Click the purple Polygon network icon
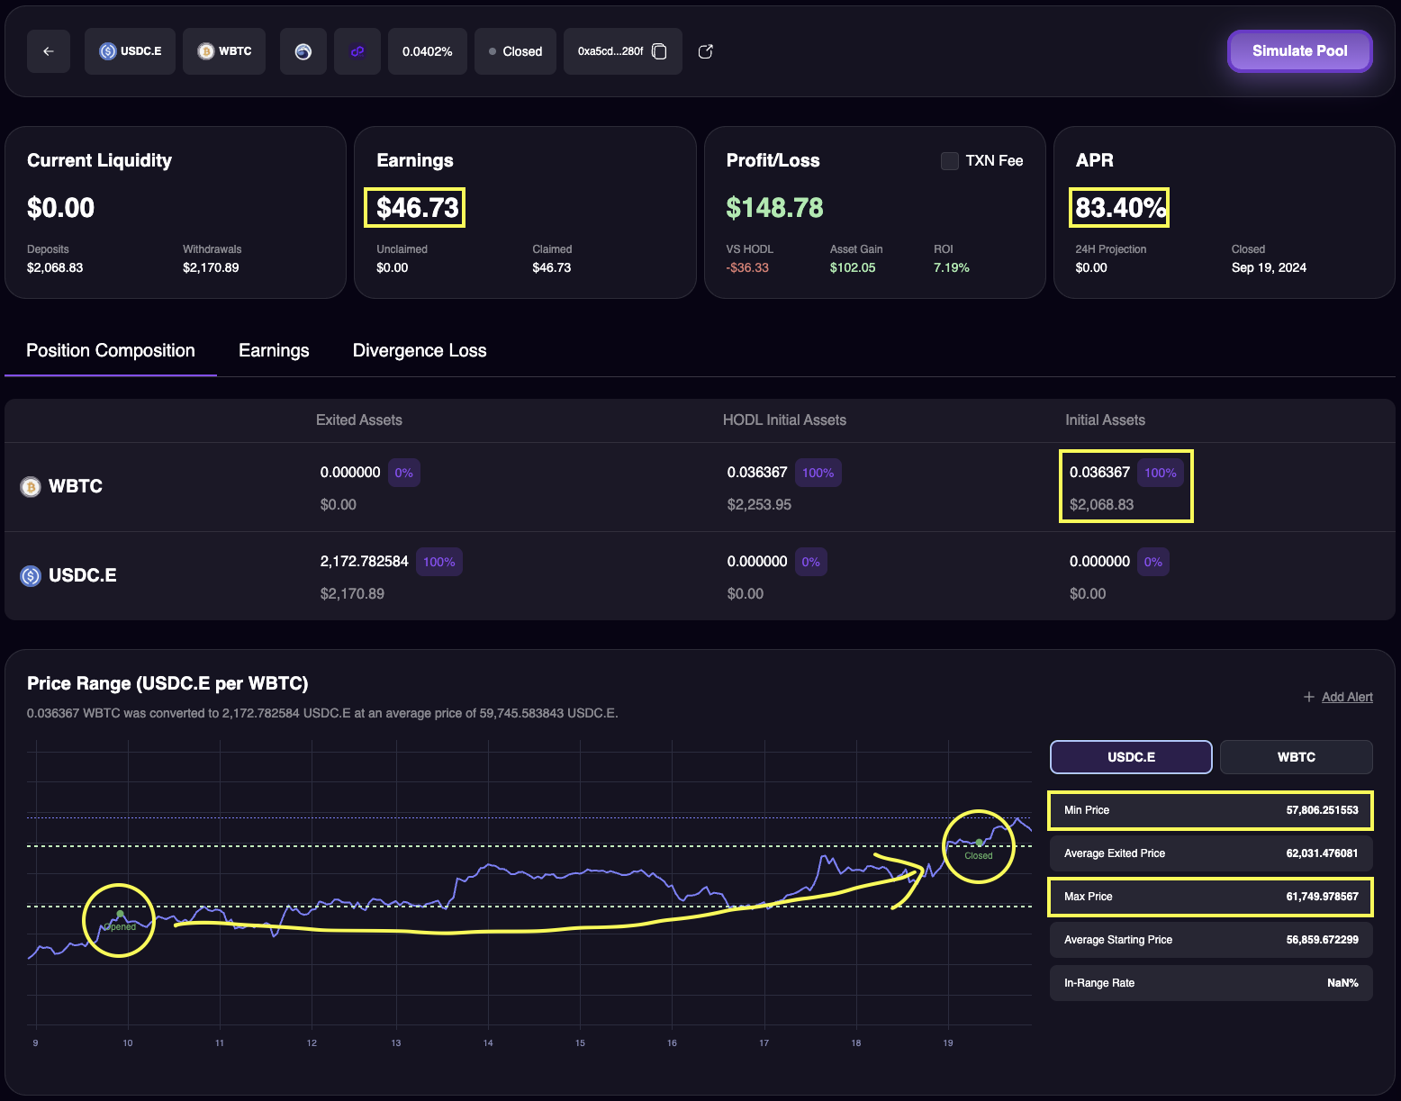Viewport: 1401px width, 1101px height. click(x=357, y=51)
